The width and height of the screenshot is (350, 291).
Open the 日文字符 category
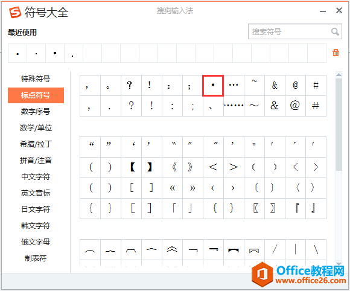coord(36,209)
